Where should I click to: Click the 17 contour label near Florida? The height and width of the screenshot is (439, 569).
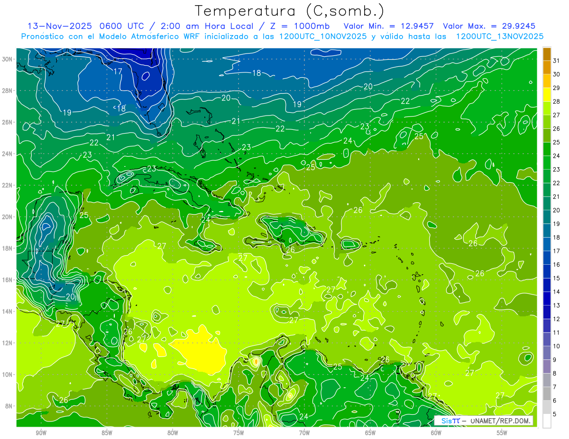point(118,72)
